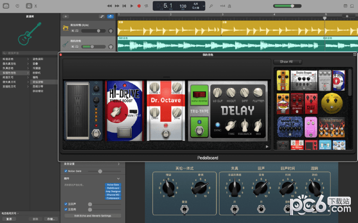Click the guitar icon of the second track
The width and height of the screenshot is (358, 223).
[x=66, y=44]
